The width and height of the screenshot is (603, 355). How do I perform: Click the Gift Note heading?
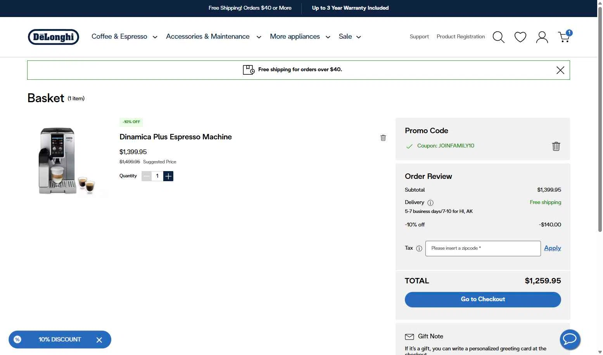430,336
